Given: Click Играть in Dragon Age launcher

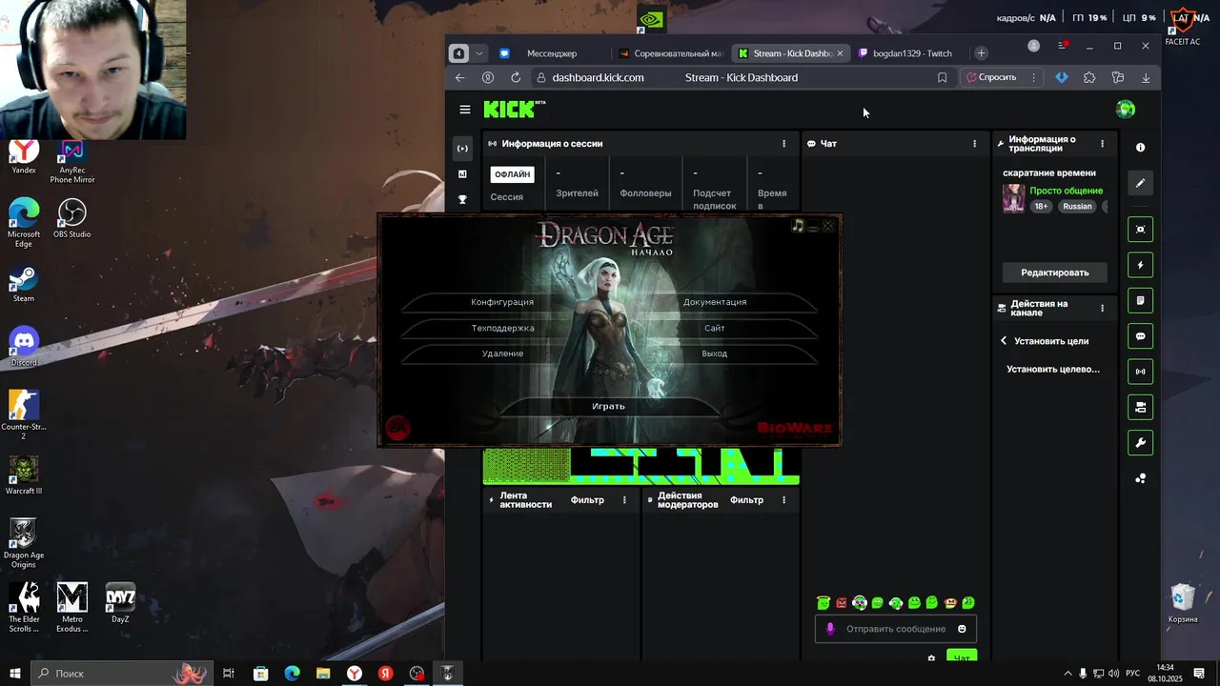Looking at the screenshot, I should click(x=608, y=406).
